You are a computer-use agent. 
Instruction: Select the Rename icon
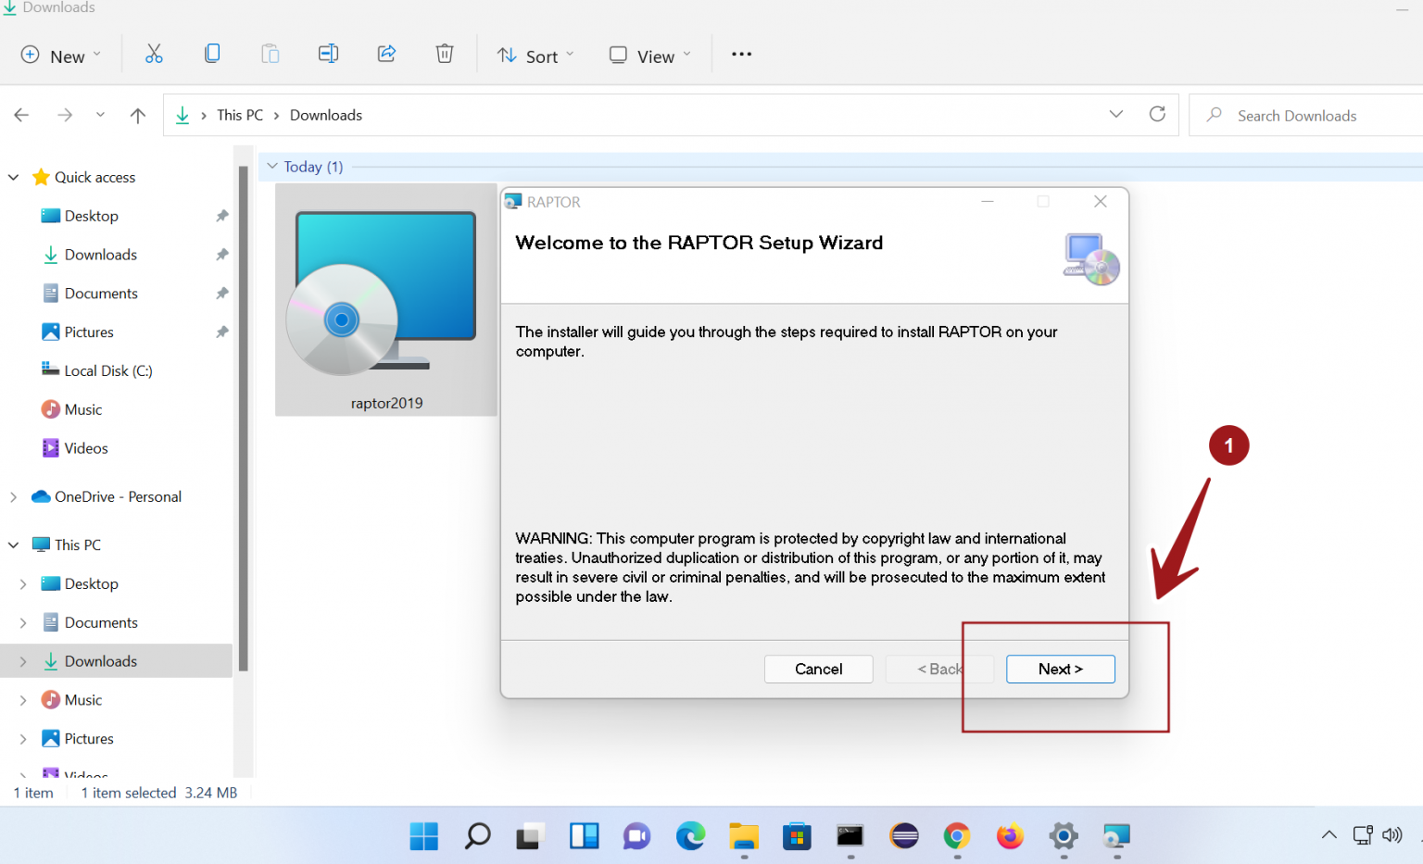(x=328, y=54)
